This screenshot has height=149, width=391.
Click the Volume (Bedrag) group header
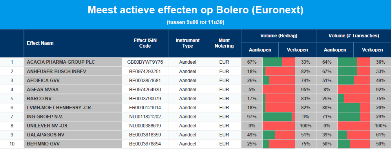click(x=279, y=36)
